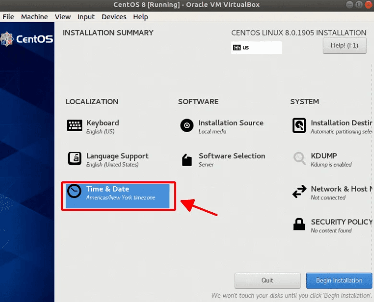Click the us keyboard layout indicator
Screen dimensions: 374x302
[x=257, y=48]
